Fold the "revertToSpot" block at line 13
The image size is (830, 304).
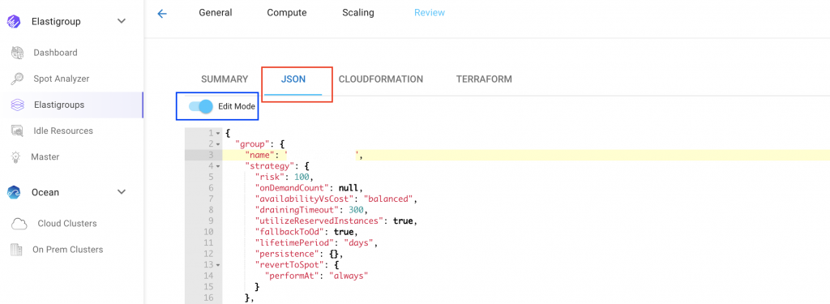(x=217, y=265)
